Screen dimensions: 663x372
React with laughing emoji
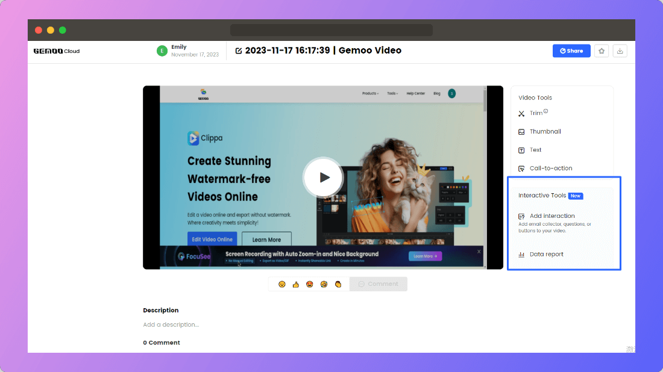pyautogui.click(x=324, y=284)
